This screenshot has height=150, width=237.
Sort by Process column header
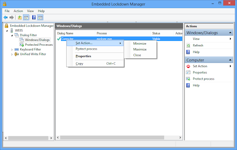tap(123, 33)
